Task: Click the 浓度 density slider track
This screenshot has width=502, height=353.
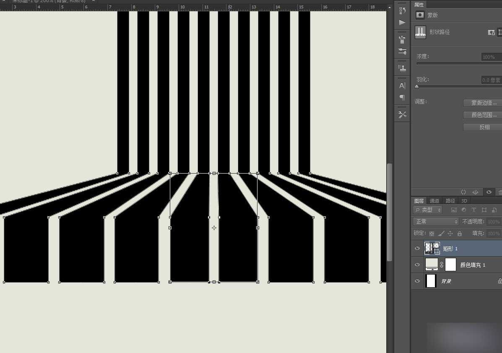Action: 459,63
